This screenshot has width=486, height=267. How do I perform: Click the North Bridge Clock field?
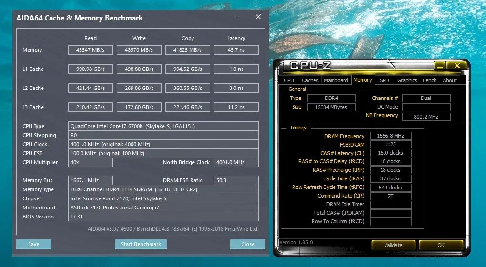coord(236,162)
